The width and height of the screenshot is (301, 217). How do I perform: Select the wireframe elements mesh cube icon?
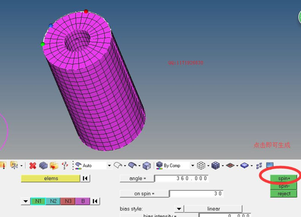201,165
